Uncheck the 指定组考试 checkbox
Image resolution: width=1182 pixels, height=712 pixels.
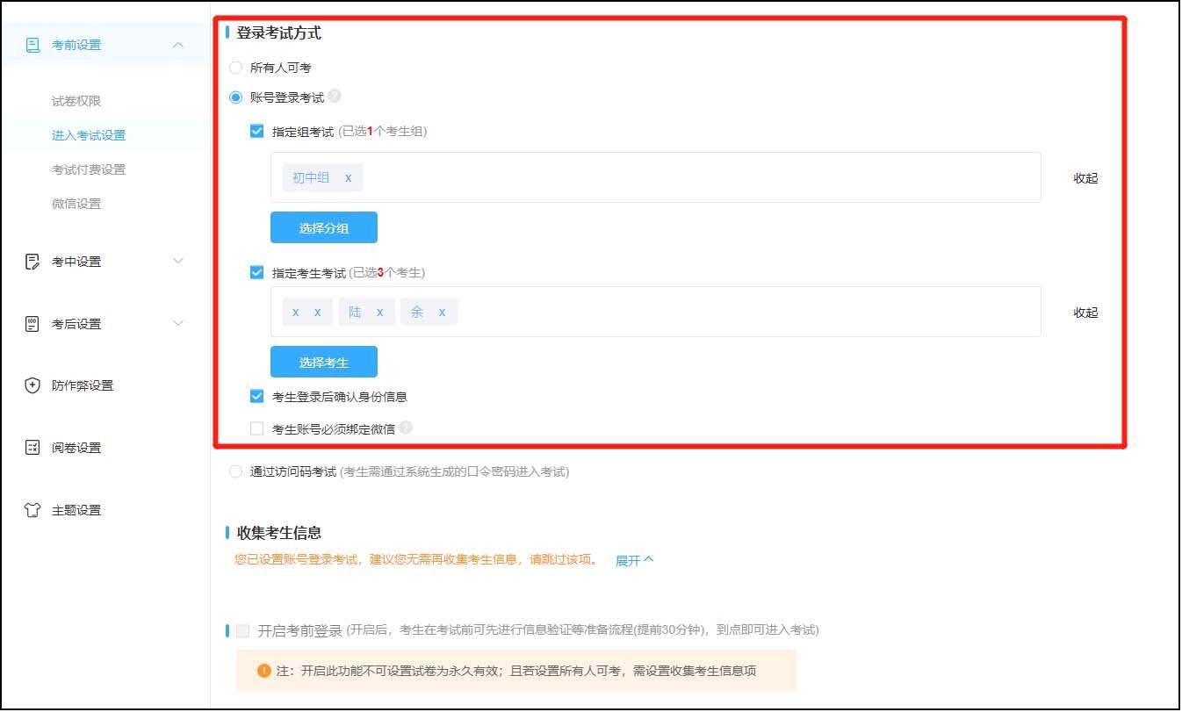256,130
